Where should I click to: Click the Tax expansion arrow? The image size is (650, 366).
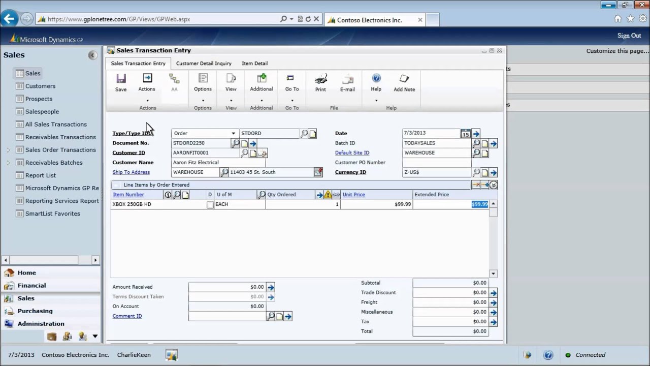494,322
